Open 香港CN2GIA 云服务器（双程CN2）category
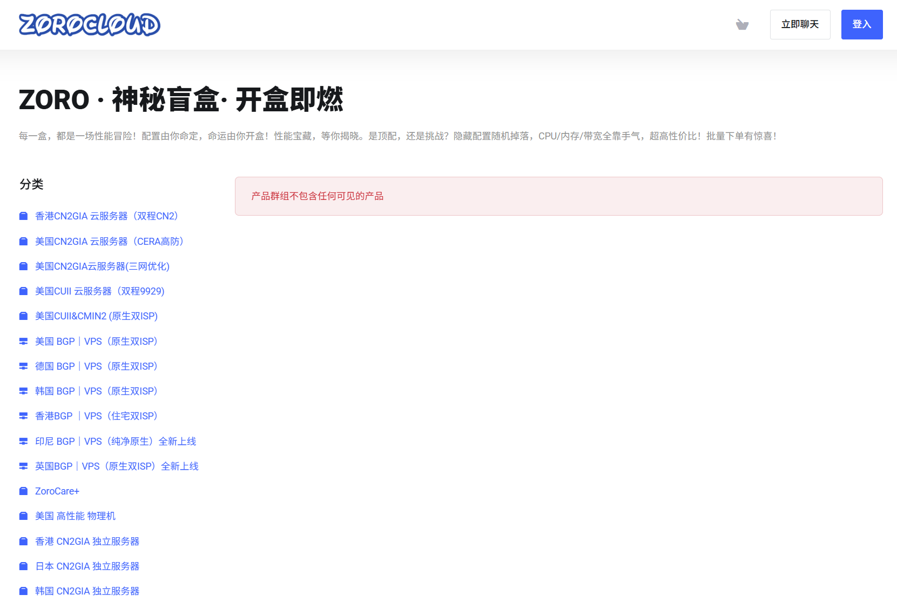This screenshot has height=608, width=897. point(106,216)
